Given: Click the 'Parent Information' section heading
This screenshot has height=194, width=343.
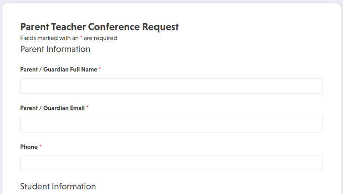Looking at the screenshot, I should click(x=55, y=49).
